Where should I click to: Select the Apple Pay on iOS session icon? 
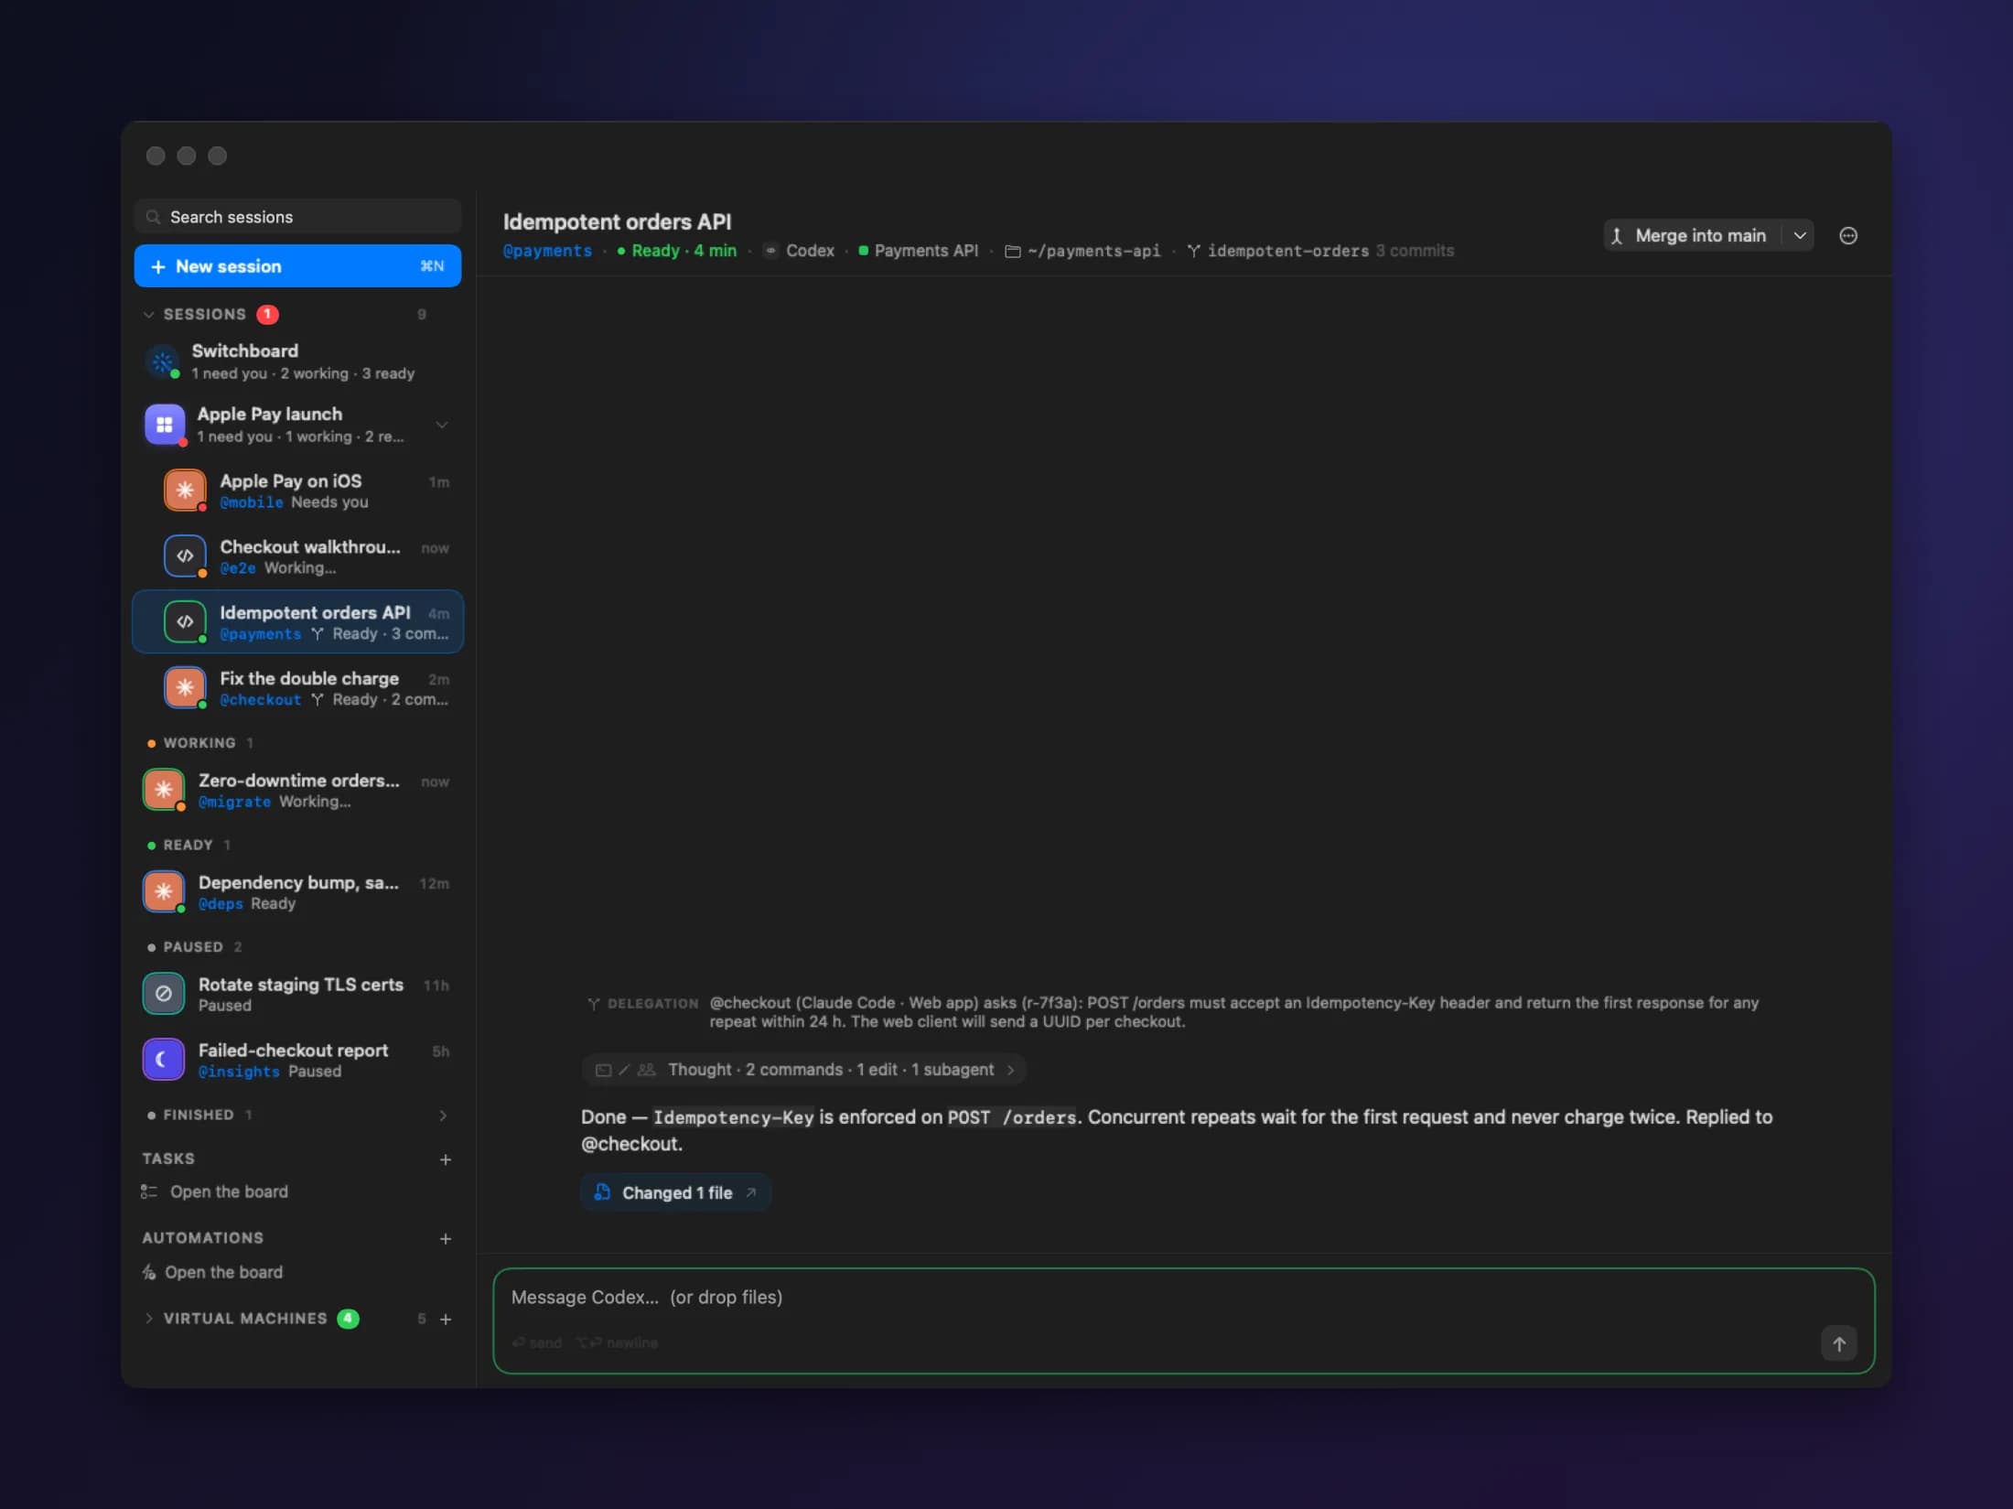pyautogui.click(x=185, y=490)
